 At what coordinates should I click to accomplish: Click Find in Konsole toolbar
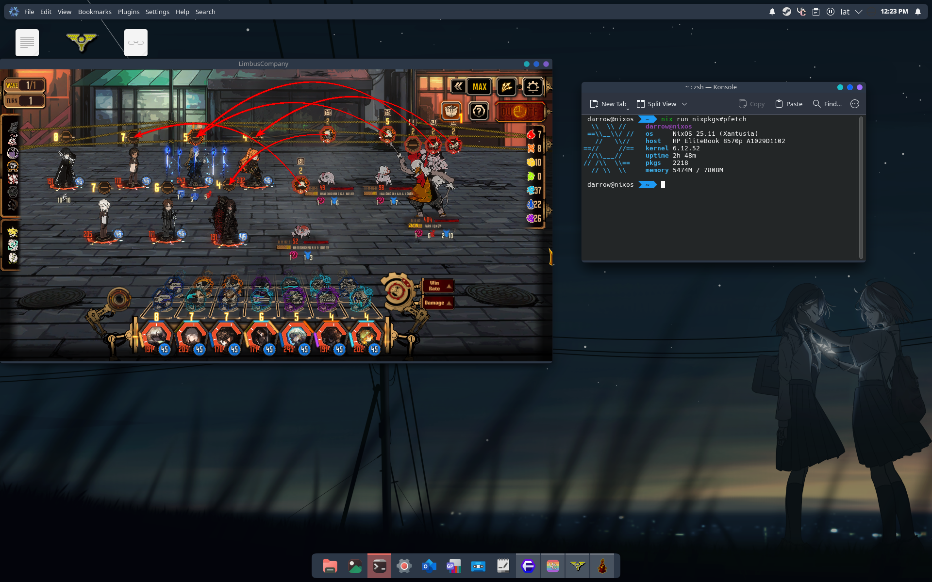point(827,104)
